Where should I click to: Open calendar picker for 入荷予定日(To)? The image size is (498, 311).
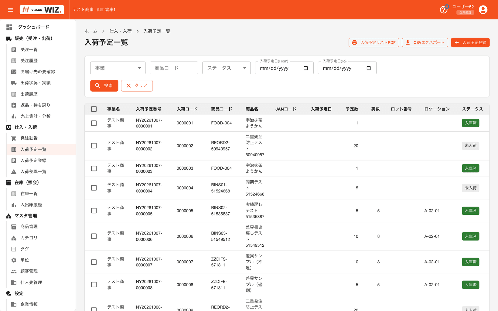click(369, 68)
